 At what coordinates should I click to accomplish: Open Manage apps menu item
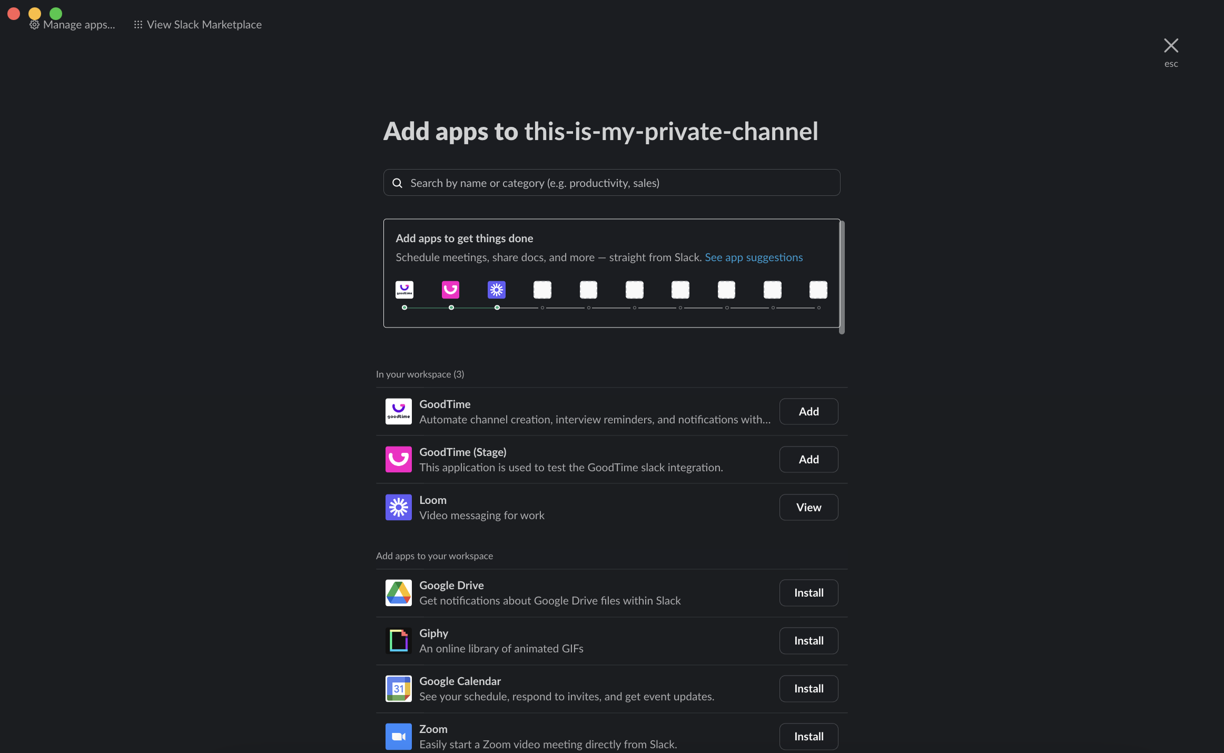[x=73, y=25]
